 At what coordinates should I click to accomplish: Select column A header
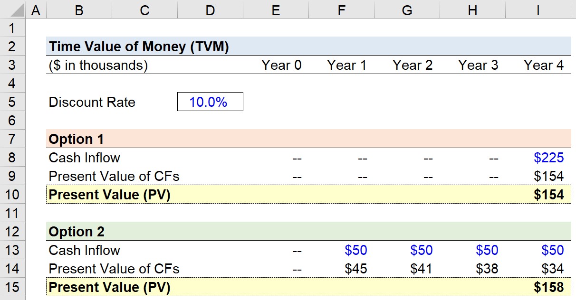click(x=36, y=10)
